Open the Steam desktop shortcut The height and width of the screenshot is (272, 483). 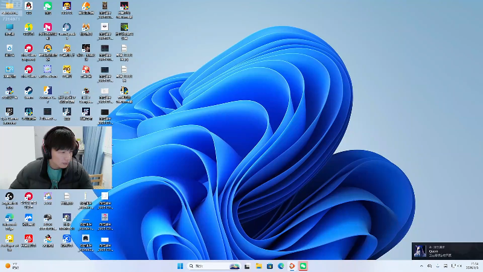pos(28,92)
